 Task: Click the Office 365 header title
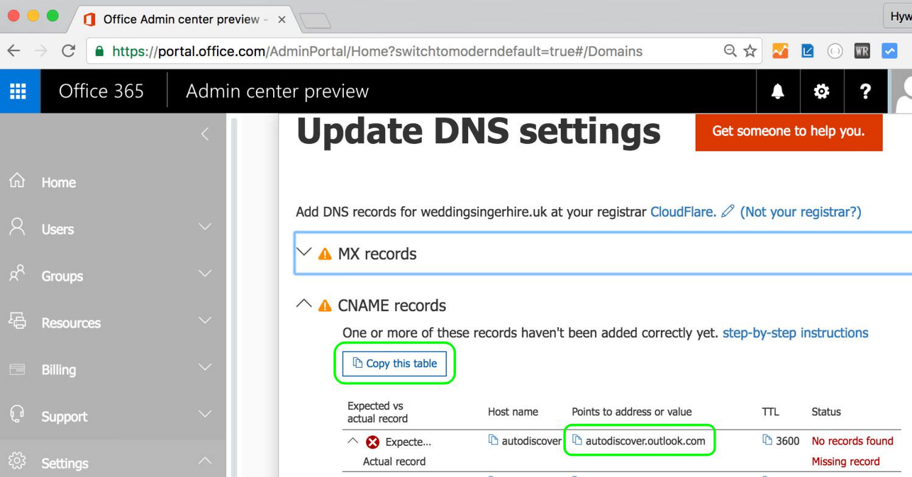point(101,91)
